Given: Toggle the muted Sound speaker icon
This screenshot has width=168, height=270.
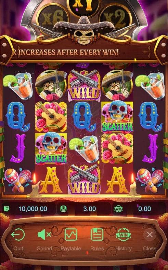Looking at the screenshot, I should click(x=44, y=235).
